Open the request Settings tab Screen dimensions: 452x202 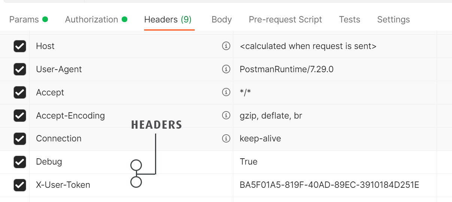pos(393,19)
